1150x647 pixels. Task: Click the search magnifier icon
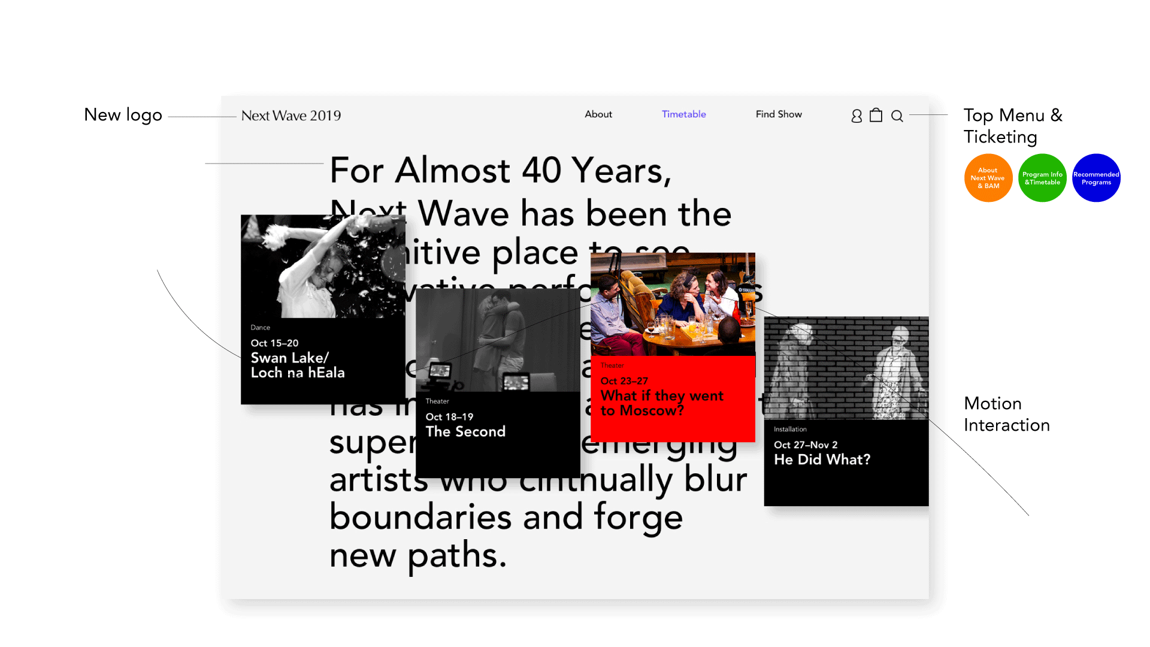point(897,116)
